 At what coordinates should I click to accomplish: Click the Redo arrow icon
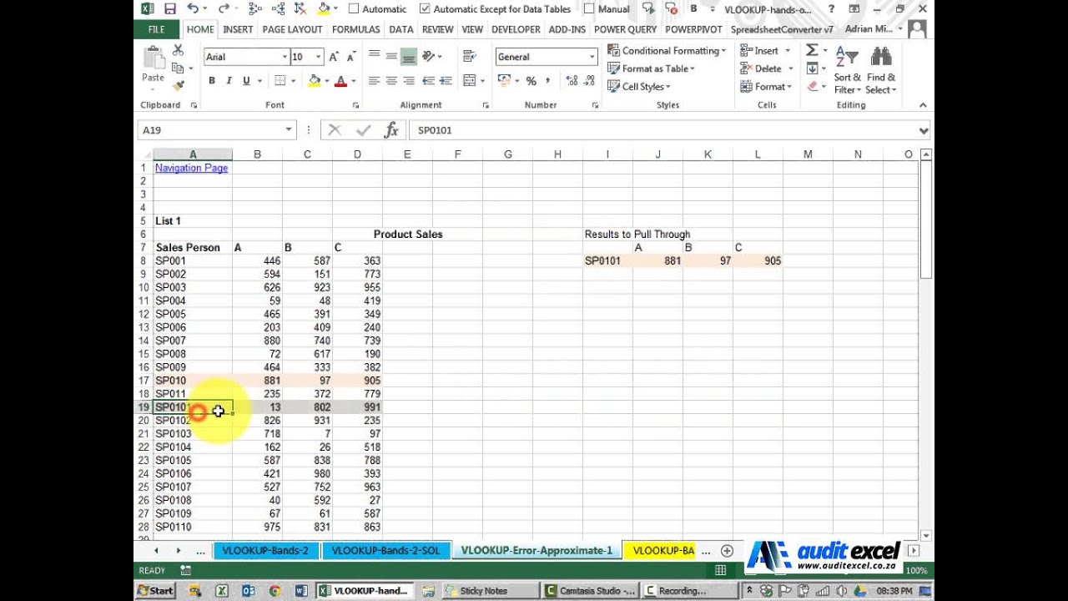point(223,8)
